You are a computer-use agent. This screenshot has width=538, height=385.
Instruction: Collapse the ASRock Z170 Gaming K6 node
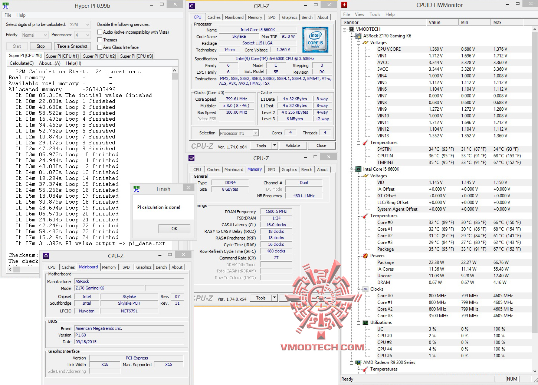[x=351, y=36]
